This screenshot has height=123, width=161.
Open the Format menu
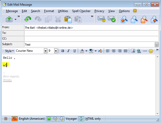pyautogui.click(x=49, y=11)
